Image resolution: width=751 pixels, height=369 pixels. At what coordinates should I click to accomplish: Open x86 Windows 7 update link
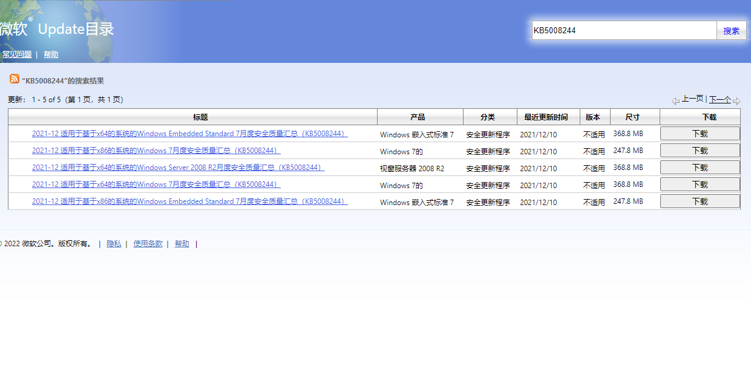coord(156,151)
